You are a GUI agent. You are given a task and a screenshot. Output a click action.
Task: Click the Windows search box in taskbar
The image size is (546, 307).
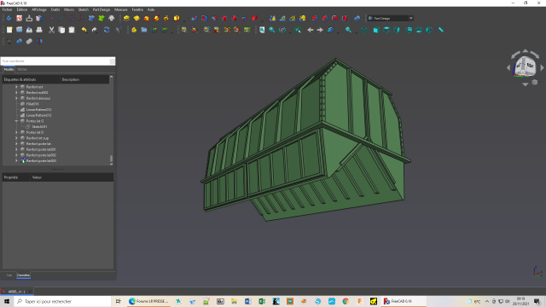(x=62, y=301)
